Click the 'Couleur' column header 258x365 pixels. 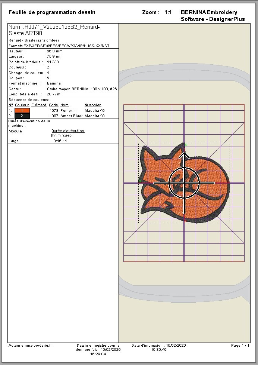pyautogui.click(x=22, y=105)
